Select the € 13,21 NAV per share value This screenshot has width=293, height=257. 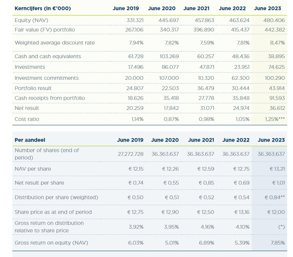pos(276,169)
